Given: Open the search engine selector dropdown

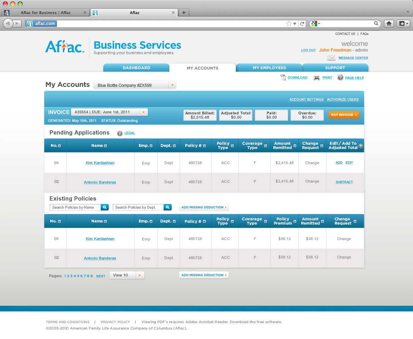Looking at the screenshot, I should click(315, 24).
